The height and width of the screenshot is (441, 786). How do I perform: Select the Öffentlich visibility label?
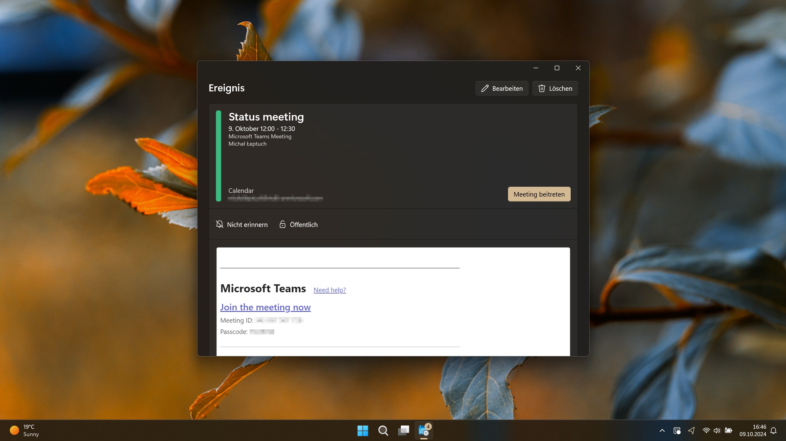pos(304,224)
